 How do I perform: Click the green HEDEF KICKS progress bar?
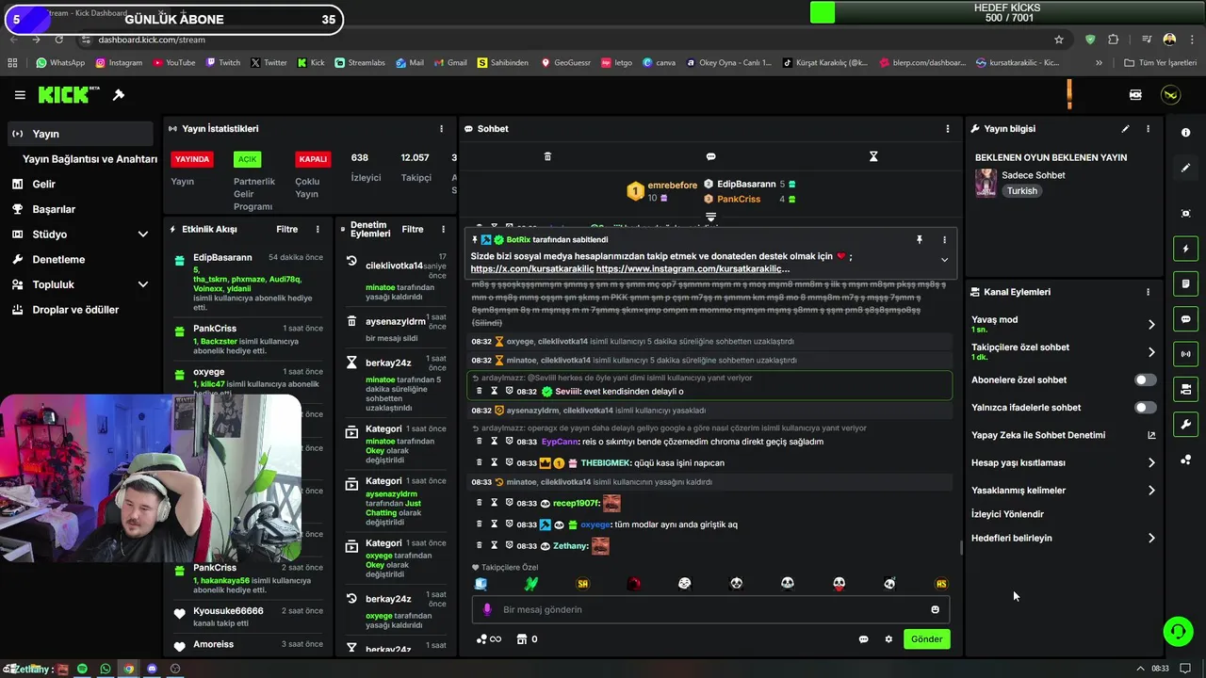tap(1008, 12)
